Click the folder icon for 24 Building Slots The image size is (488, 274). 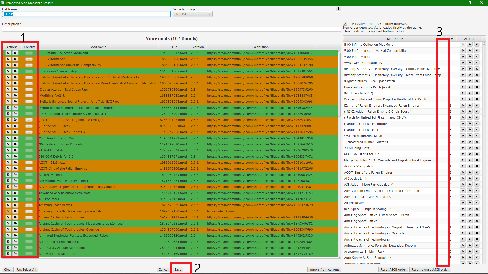(16, 150)
